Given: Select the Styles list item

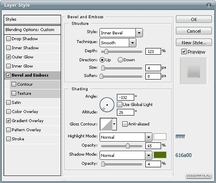Looking at the screenshot, I should [x=32, y=19].
